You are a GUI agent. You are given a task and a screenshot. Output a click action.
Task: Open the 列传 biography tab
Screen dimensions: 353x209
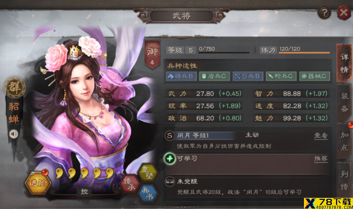345,180
